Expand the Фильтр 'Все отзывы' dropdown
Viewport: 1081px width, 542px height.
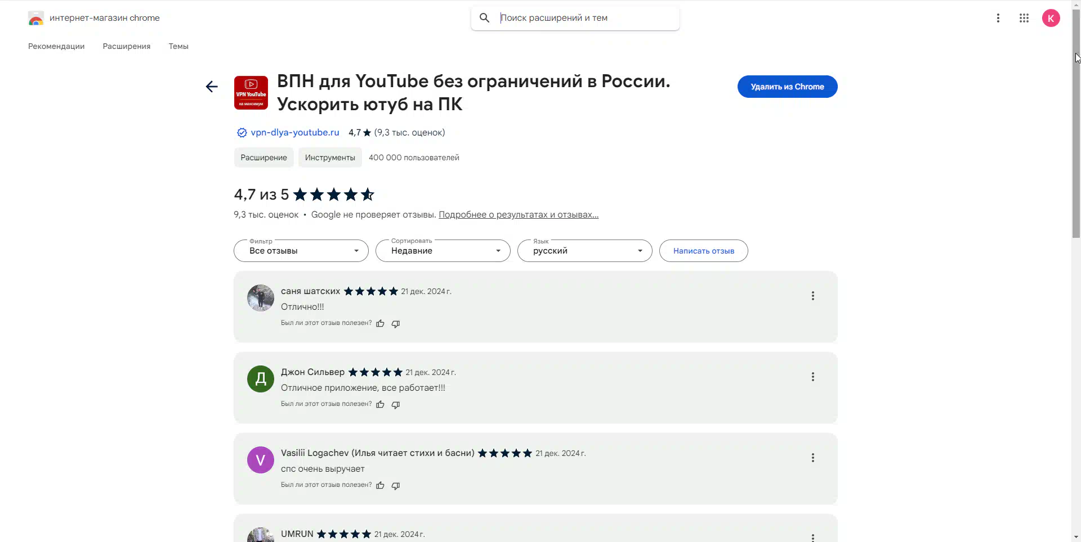point(301,251)
